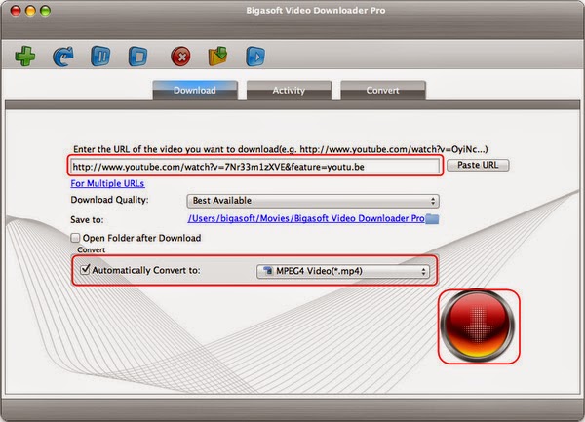Uncheck Automatically Convert to checkbox
585x422 pixels.
click(x=86, y=269)
